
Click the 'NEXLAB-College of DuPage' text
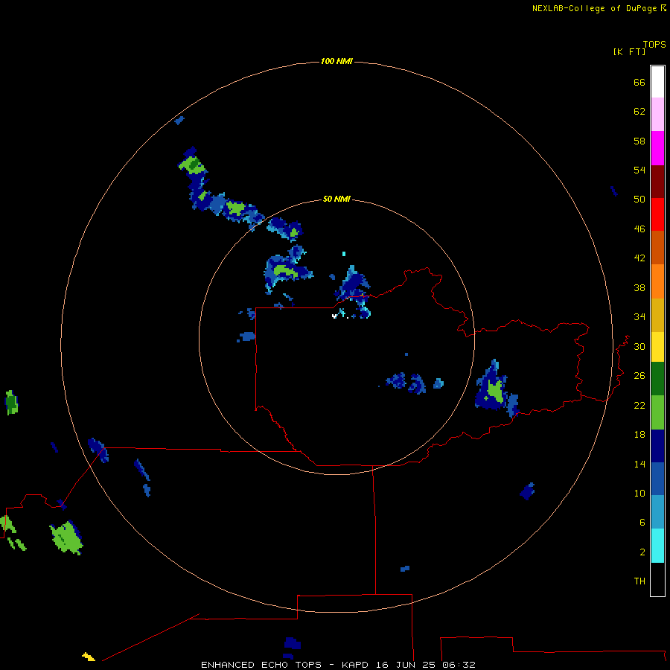(x=594, y=8)
